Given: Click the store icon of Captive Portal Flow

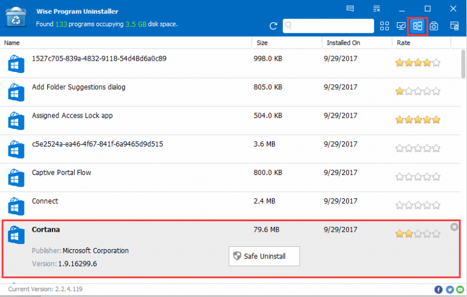Looking at the screenshot, I should coord(16,177).
